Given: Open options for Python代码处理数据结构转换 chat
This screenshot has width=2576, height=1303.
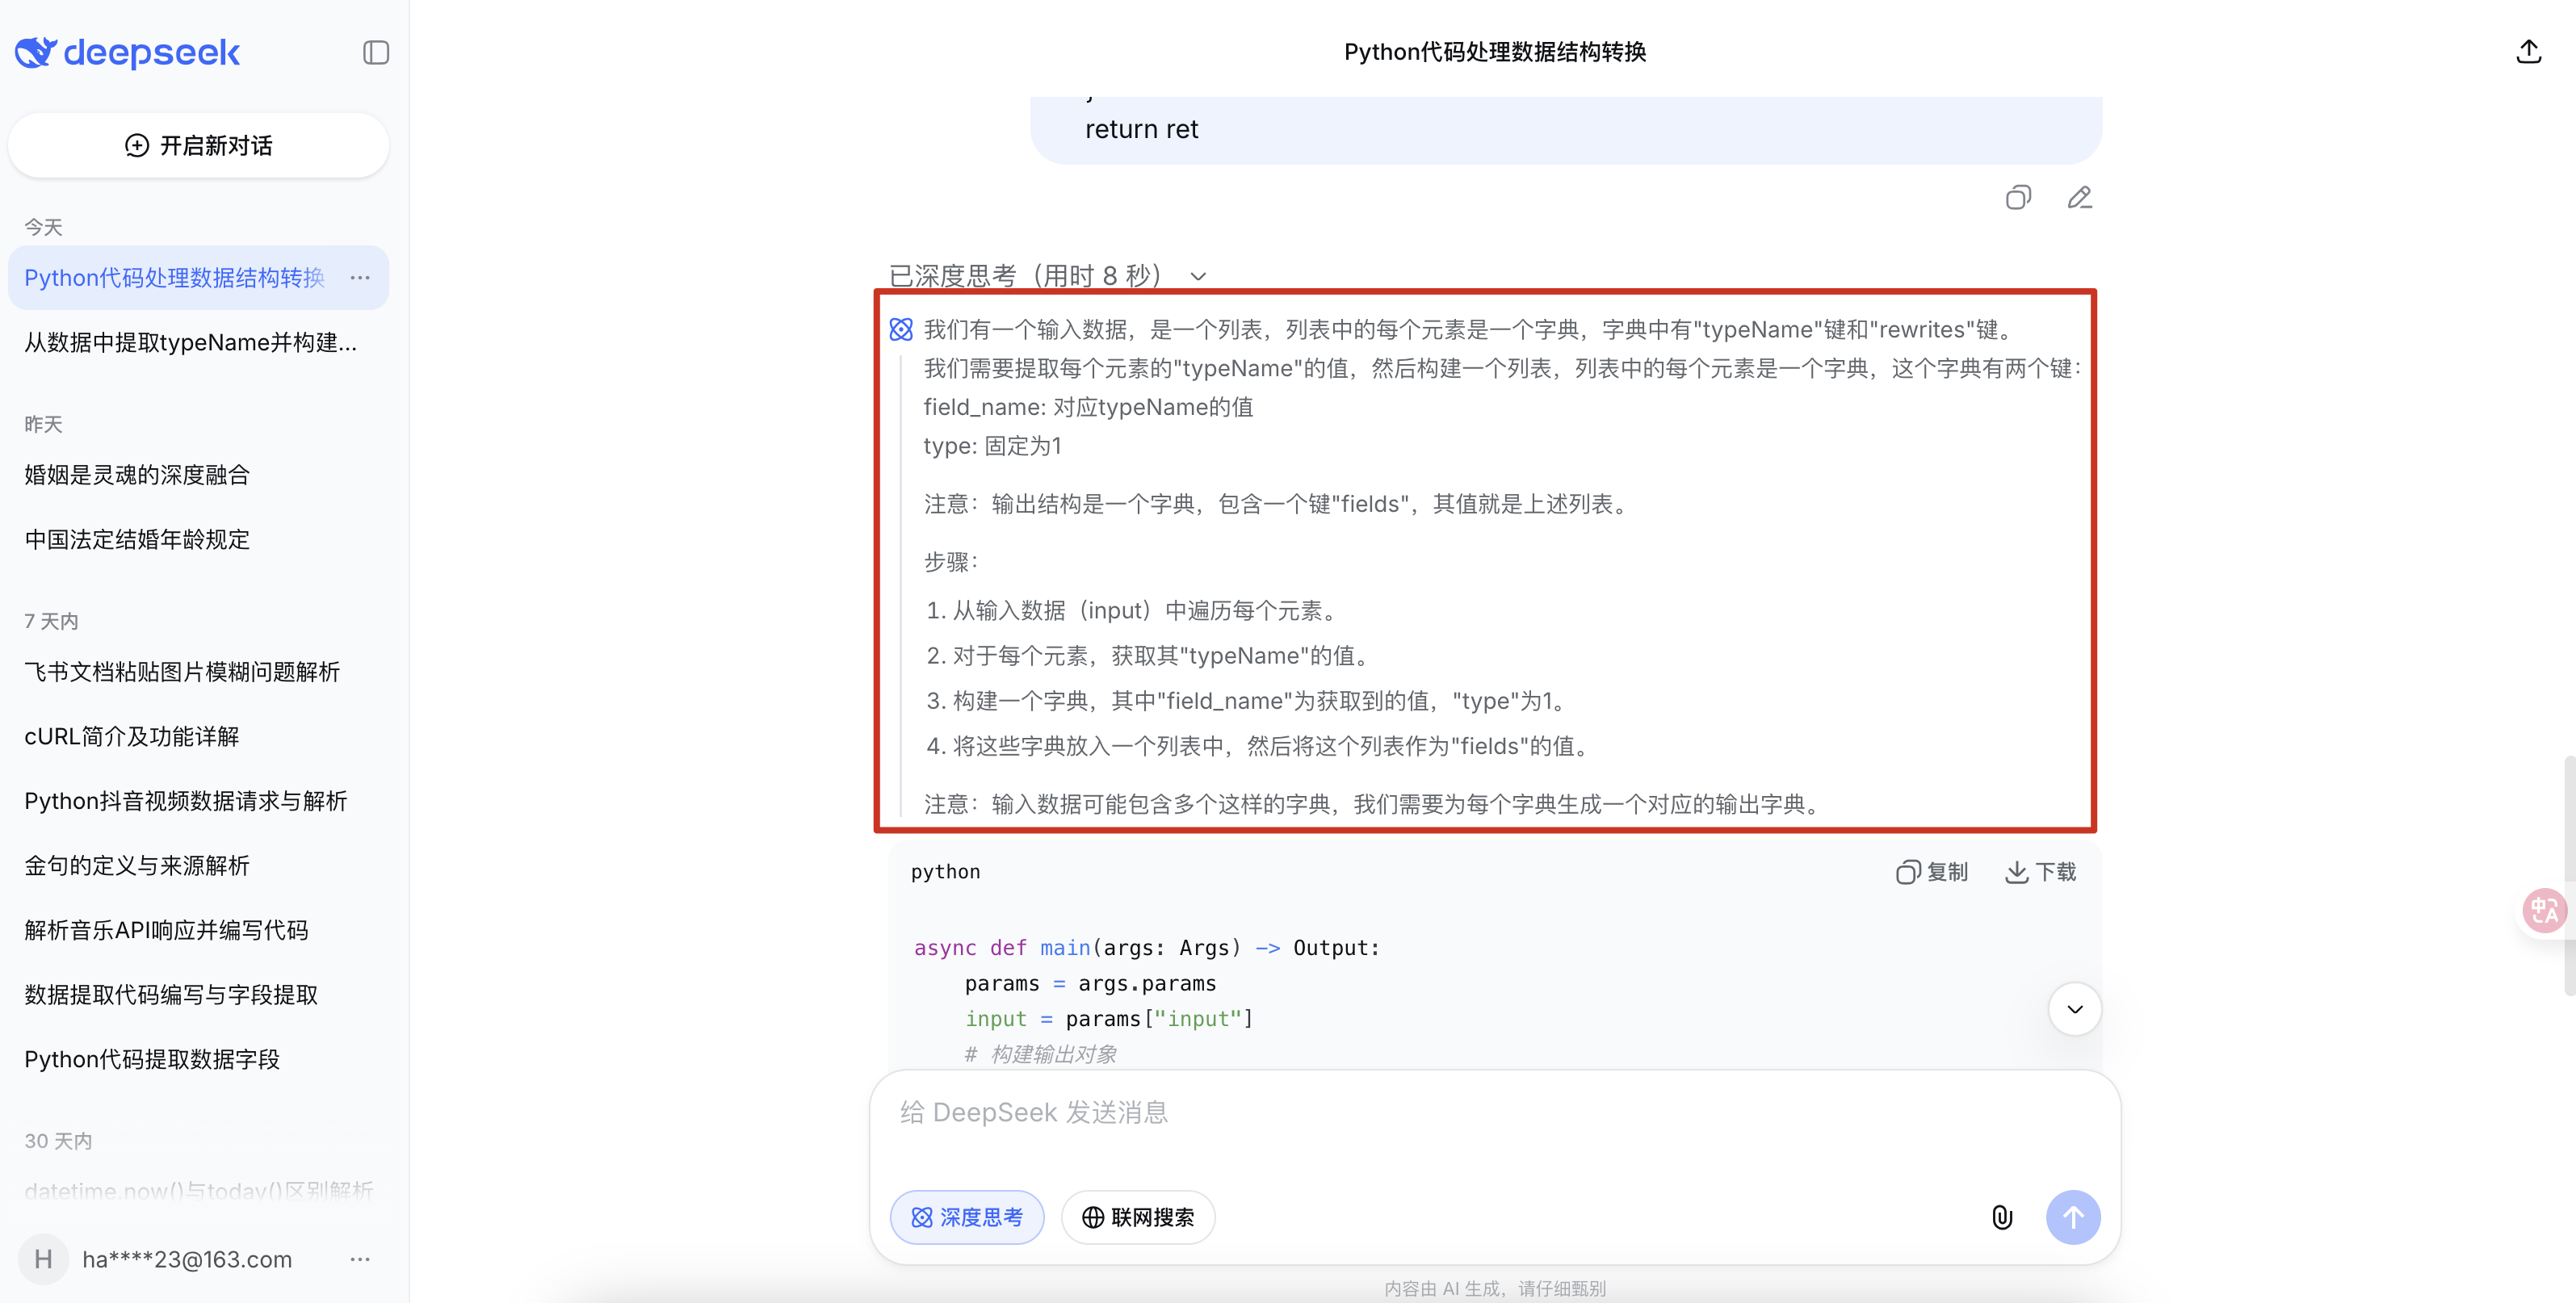Looking at the screenshot, I should (360, 278).
